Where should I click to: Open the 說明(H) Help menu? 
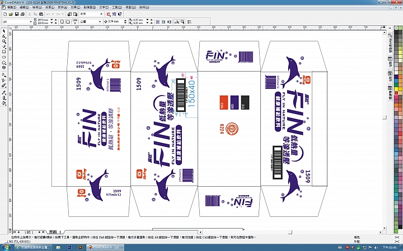pos(144,7)
